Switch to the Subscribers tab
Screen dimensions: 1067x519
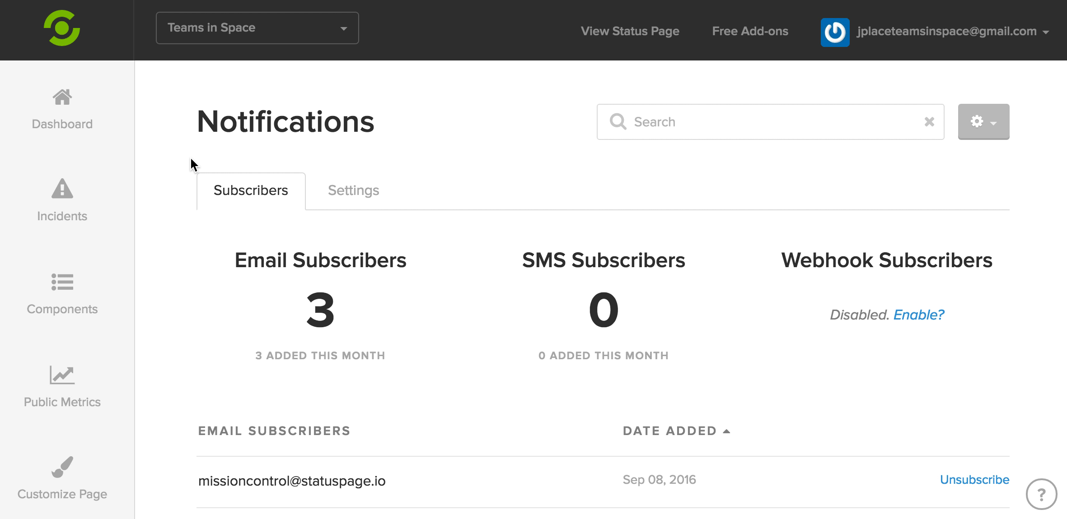coord(251,190)
